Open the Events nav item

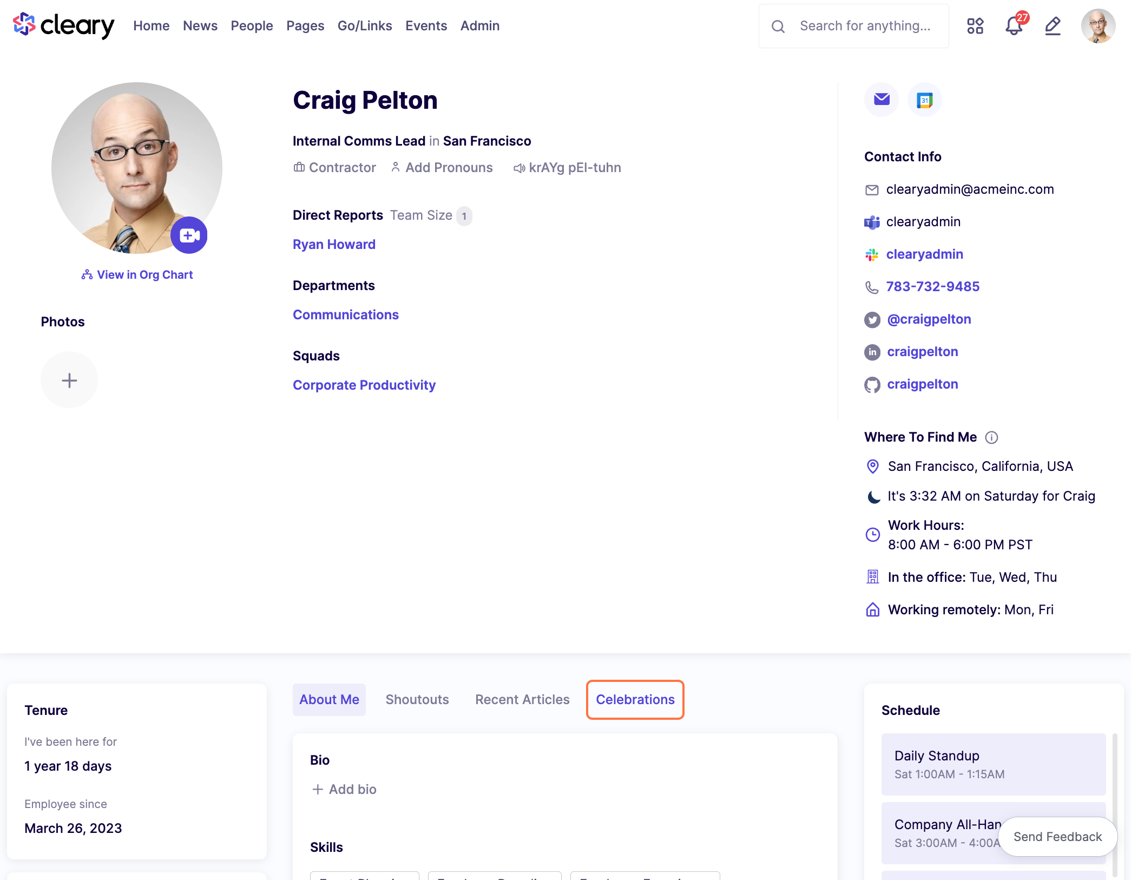point(426,25)
